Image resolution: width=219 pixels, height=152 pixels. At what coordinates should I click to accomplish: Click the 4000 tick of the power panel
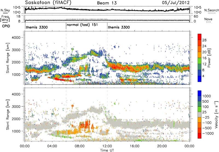coord(16,38)
